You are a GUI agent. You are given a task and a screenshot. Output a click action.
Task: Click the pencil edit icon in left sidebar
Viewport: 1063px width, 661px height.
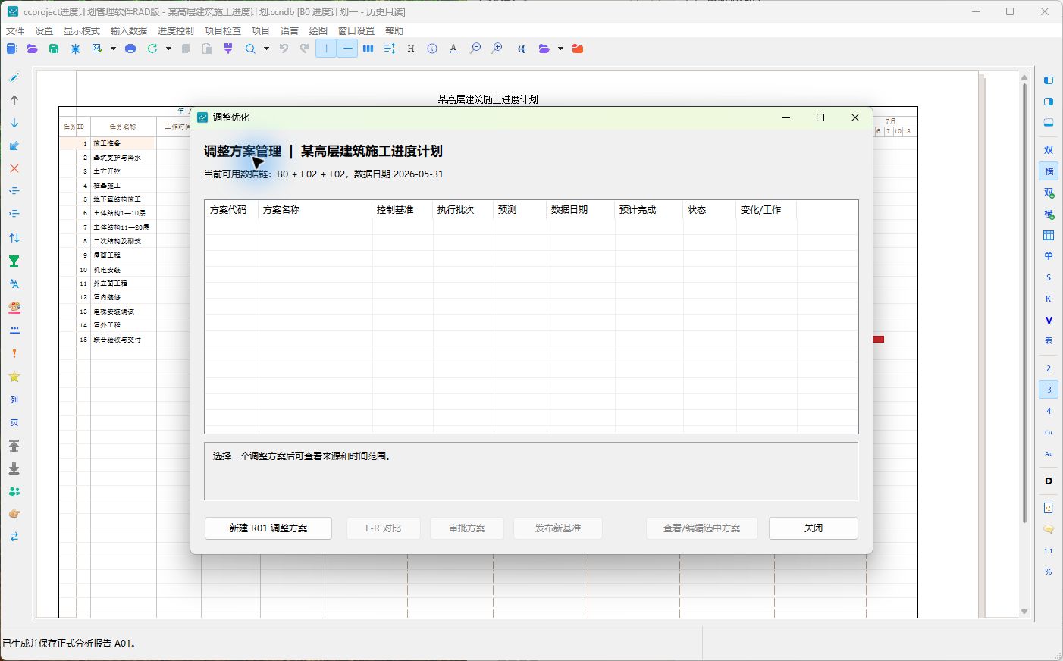pyautogui.click(x=14, y=77)
